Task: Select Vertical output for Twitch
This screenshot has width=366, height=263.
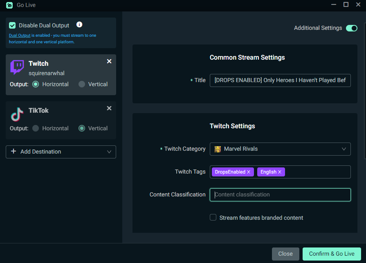Action: click(81, 84)
